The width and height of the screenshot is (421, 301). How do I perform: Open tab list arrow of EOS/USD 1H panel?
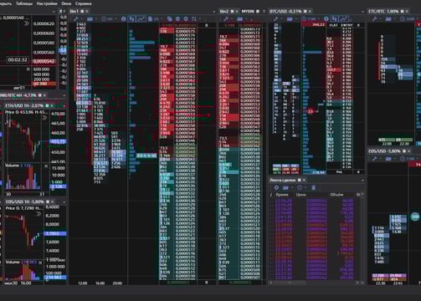[x=64, y=202]
